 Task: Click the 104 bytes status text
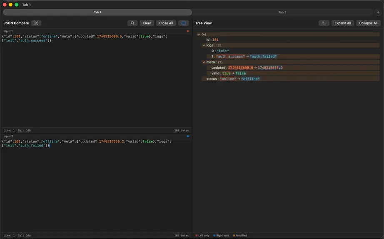tap(182, 130)
